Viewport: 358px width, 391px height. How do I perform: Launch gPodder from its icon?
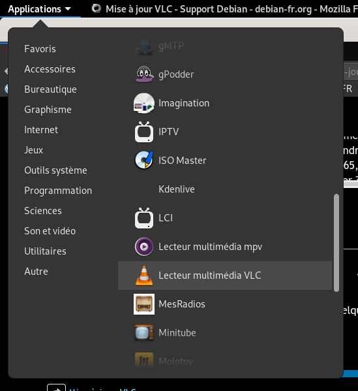click(x=144, y=74)
